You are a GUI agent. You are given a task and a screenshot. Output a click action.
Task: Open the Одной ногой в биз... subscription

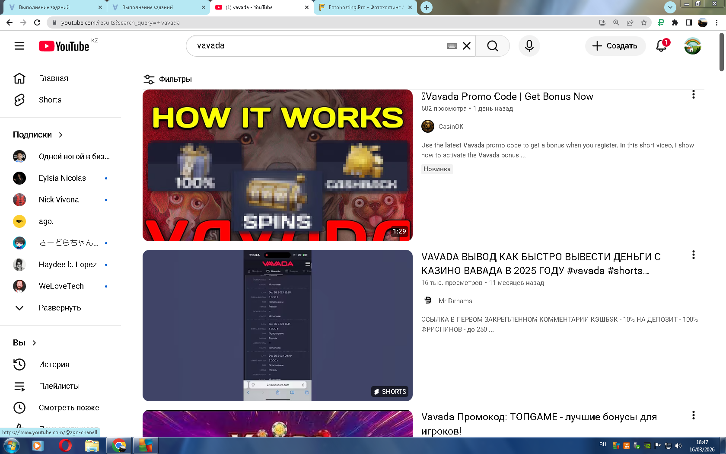[60, 157]
